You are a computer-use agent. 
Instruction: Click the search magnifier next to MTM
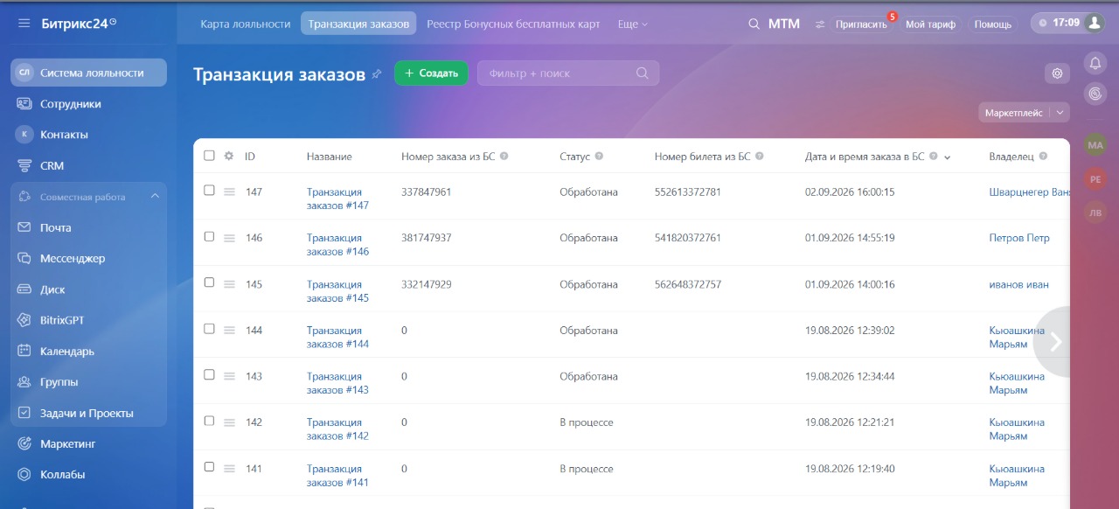pos(754,24)
